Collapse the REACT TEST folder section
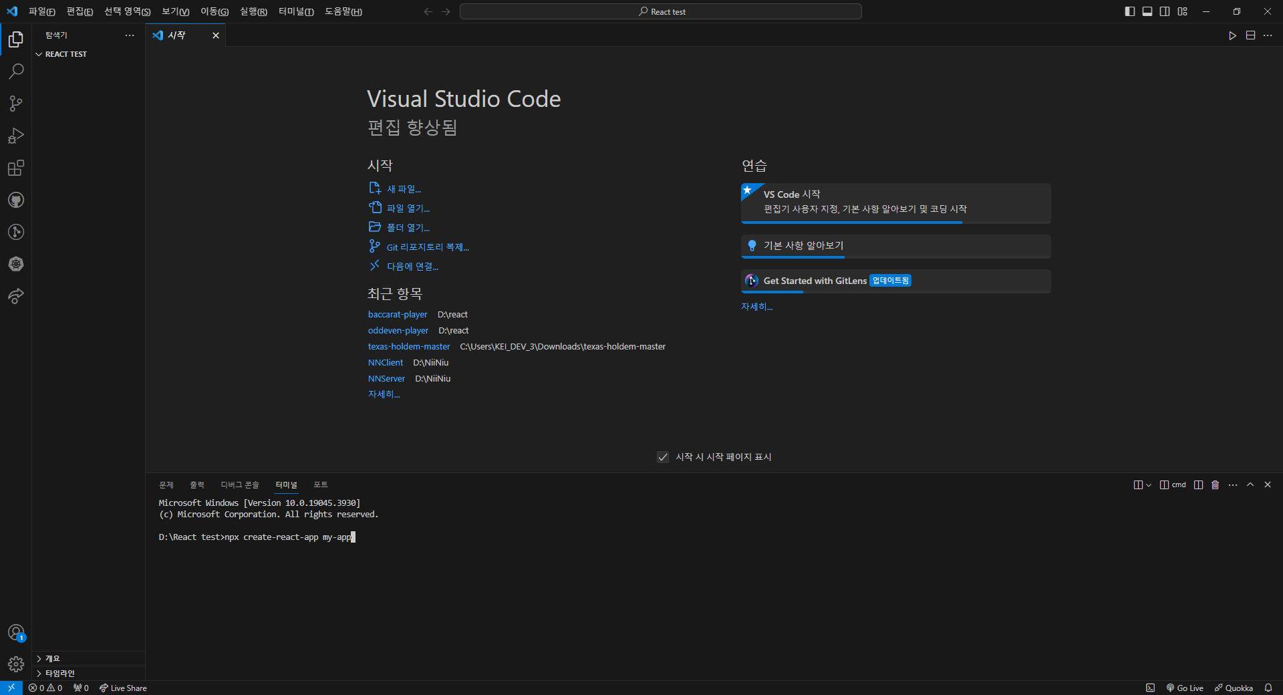This screenshot has width=1283, height=695. [x=88, y=54]
